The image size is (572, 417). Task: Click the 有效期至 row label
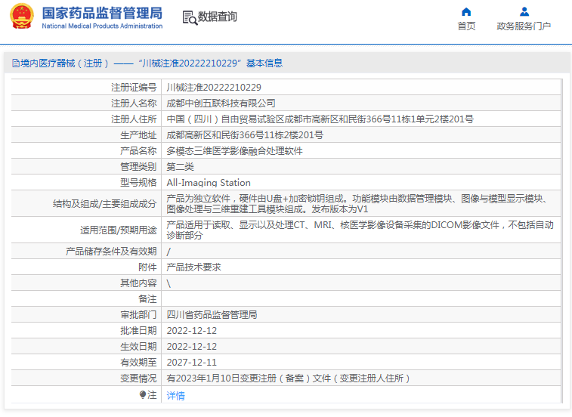pyautogui.click(x=138, y=363)
